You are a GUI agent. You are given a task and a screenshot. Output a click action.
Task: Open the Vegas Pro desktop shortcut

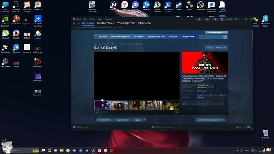pos(92,6)
